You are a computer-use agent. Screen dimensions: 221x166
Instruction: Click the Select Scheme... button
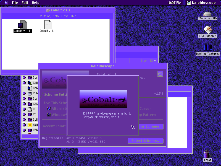[146, 141]
